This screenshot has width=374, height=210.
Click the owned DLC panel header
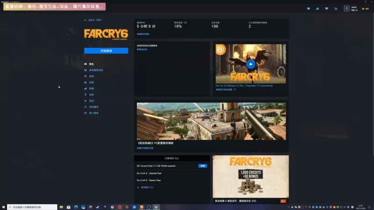pyautogui.click(x=172, y=158)
